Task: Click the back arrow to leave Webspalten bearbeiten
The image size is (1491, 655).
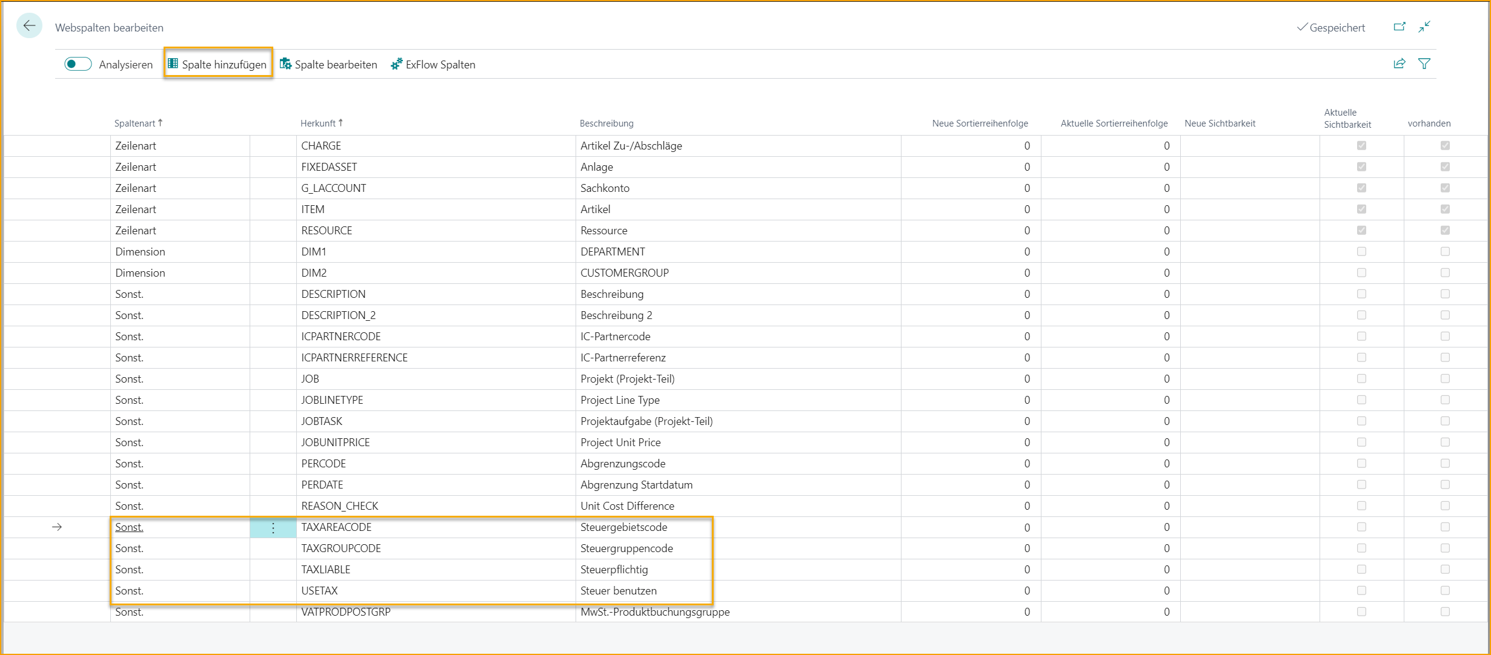Action: (x=28, y=25)
